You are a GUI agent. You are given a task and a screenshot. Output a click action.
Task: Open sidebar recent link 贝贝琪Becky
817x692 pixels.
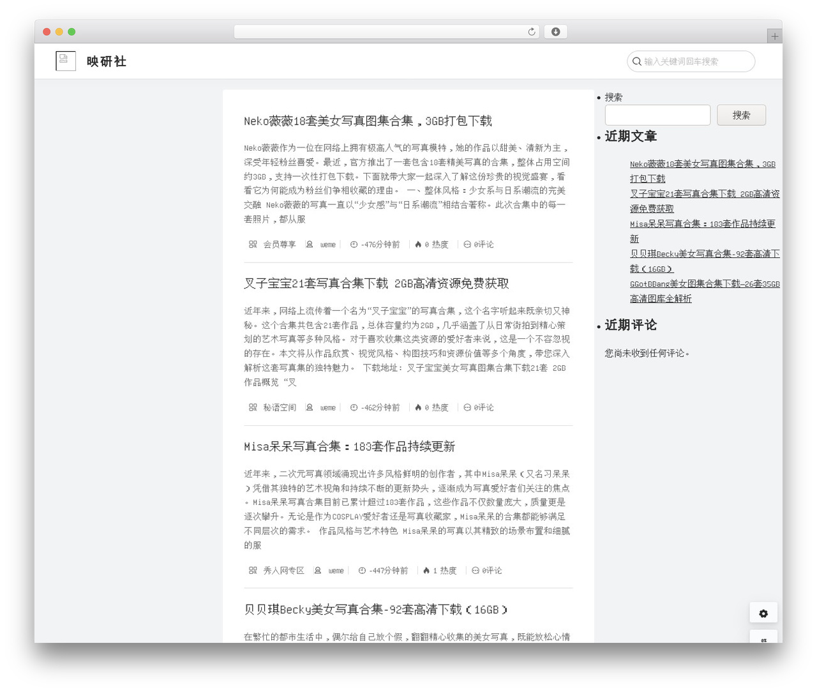tap(705, 261)
